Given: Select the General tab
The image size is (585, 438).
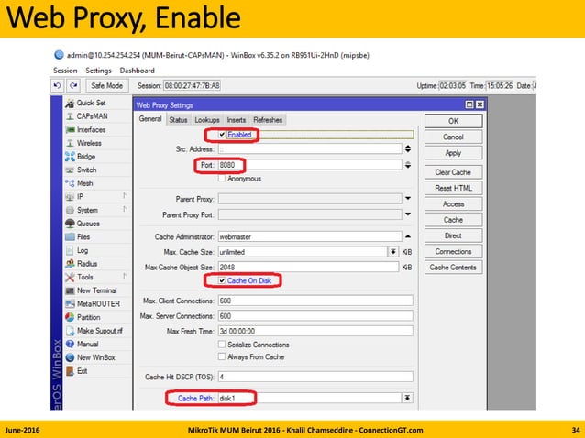Looking at the screenshot, I should pos(150,119).
